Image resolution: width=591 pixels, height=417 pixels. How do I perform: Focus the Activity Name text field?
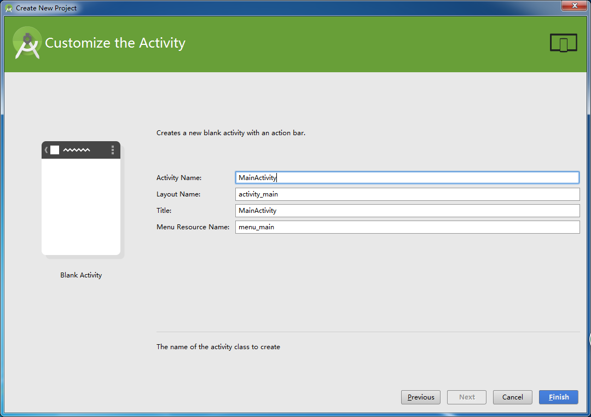coord(407,178)
